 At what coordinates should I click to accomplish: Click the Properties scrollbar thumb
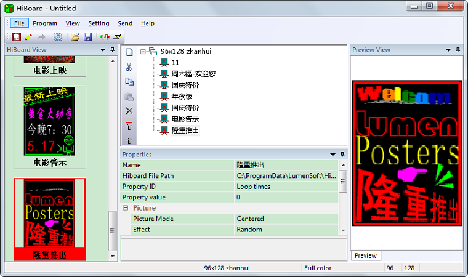[x=343, y=181]
